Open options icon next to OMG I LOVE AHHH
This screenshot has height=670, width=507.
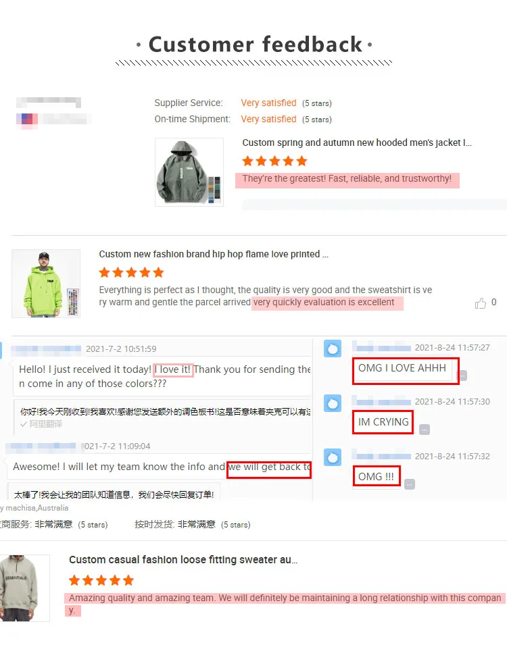tap(462, 376)
